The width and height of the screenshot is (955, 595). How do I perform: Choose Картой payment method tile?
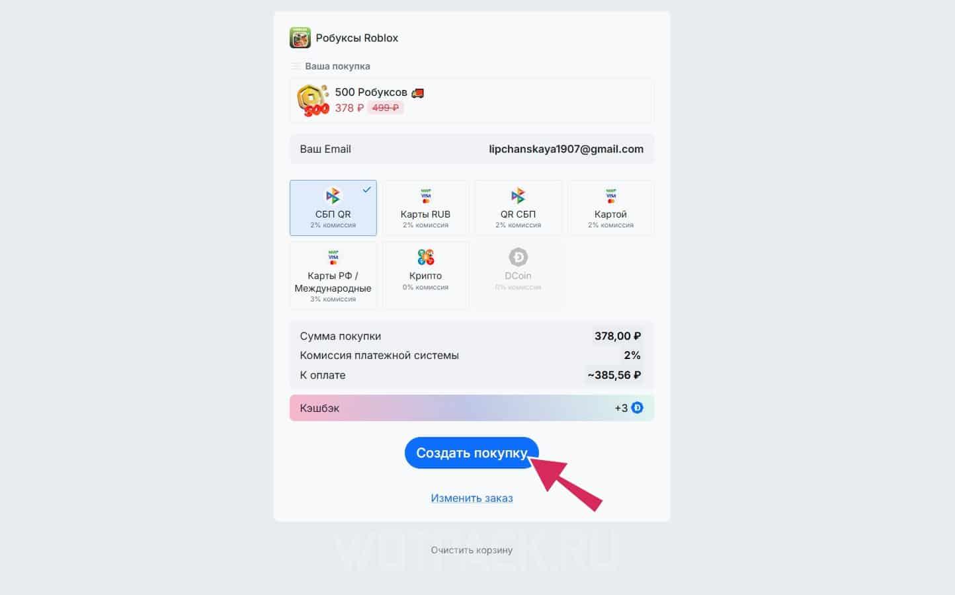(611, 208)
